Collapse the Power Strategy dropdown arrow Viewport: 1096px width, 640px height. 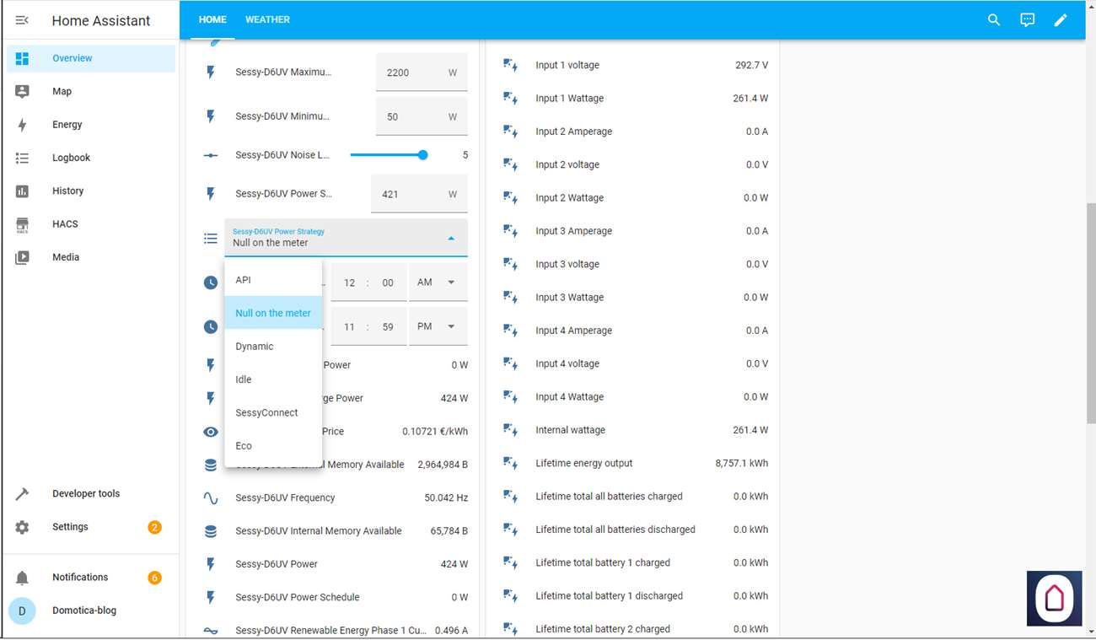(451, 239)
